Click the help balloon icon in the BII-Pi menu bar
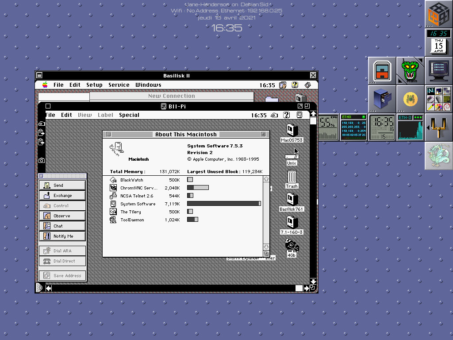The image size is (453, 340). 286,115
